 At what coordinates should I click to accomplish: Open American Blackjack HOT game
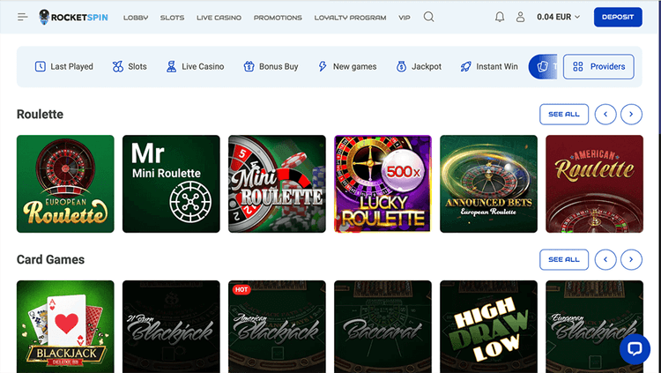pos(277,326)
